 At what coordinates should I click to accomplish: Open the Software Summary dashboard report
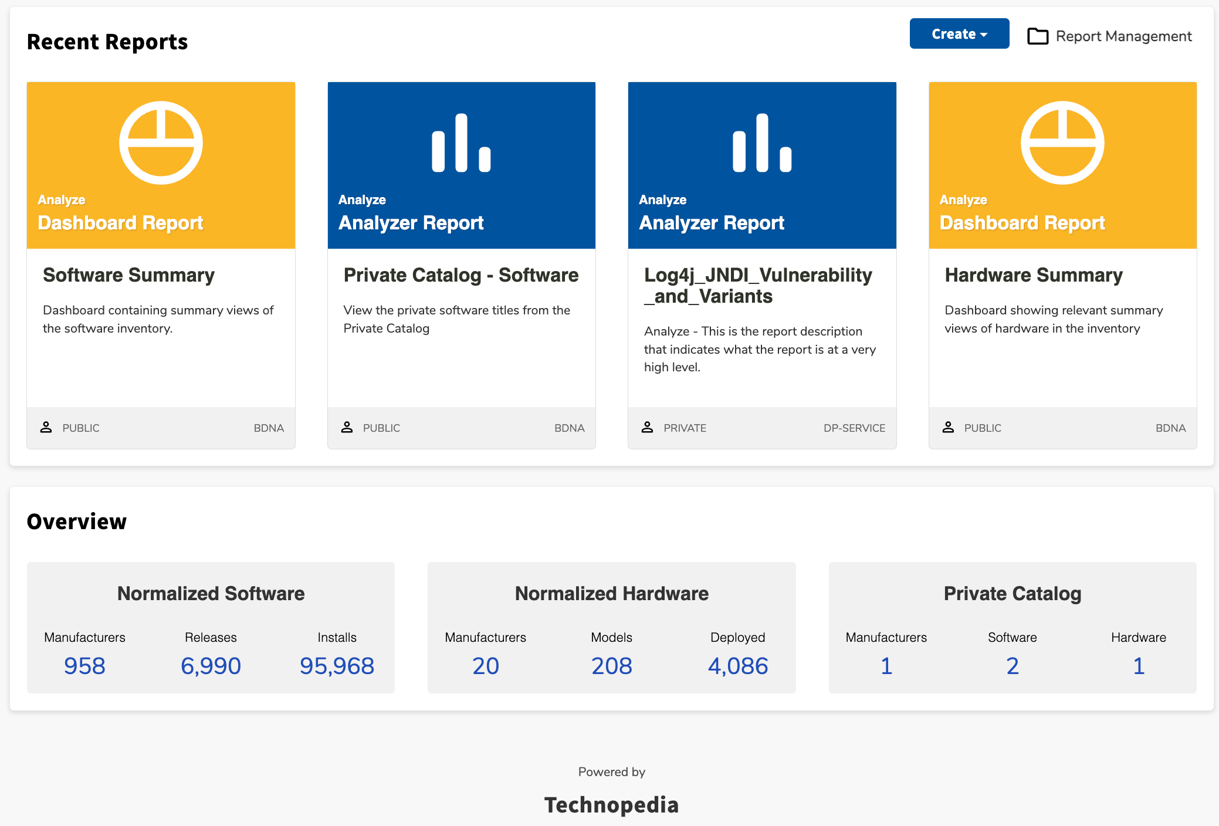[x=128, y=275]
